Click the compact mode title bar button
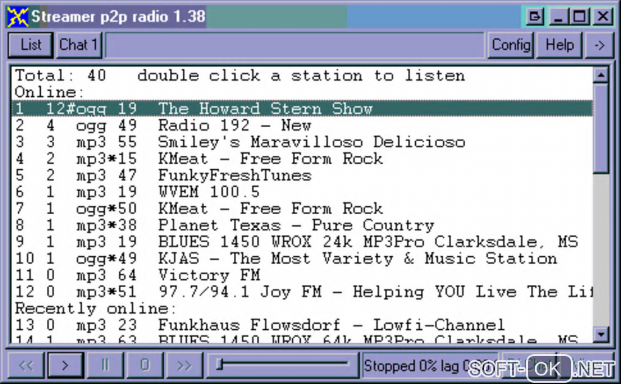 [x=535, y=16]
